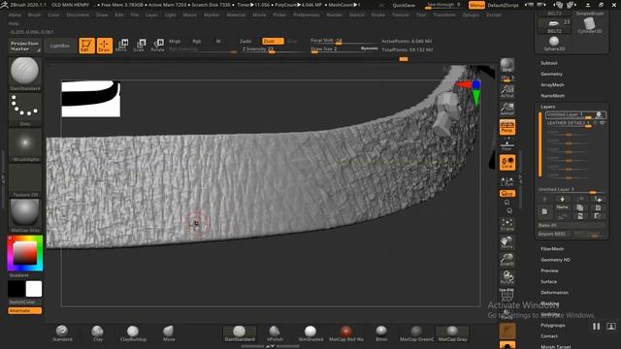Select the white main color swatch
Screen dimensions: 621x349
pos(34,289)
